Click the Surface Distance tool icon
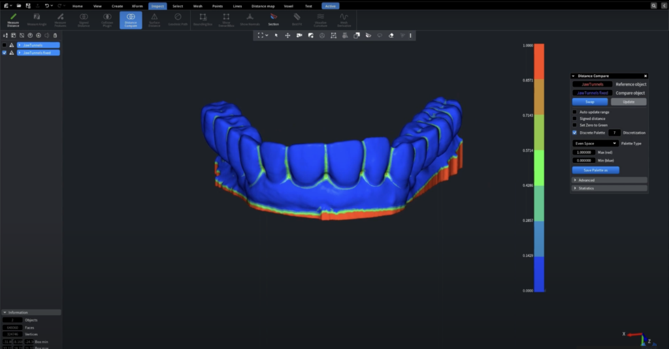 [154, 20]
